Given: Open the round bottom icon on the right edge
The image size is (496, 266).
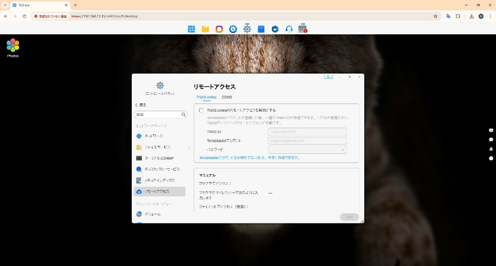Looking at the screenshot, I should click(491, 158).
